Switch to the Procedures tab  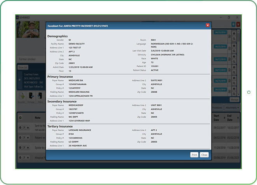click(x=217, y=107)
